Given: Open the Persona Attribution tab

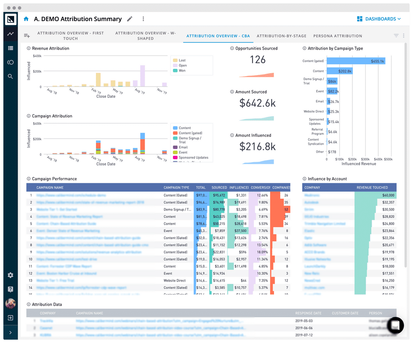Looking at the screenshot, I should click(338, 36).
